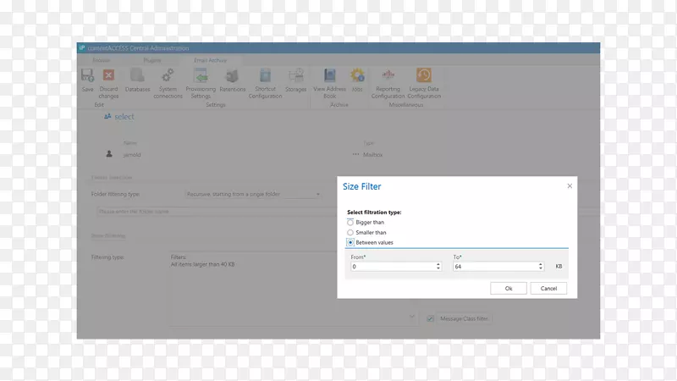This screenshot has width=677, height=381.
Task: Confirm the Size Filter with Ok
Action: click(509, 288)
